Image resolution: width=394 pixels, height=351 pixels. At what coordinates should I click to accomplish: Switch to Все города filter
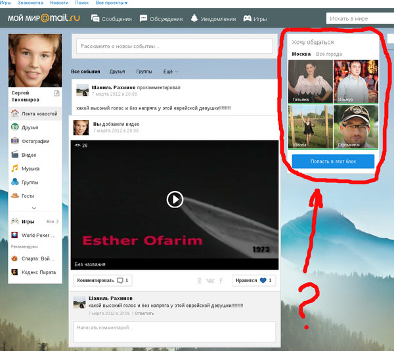(x=329, y=54)
